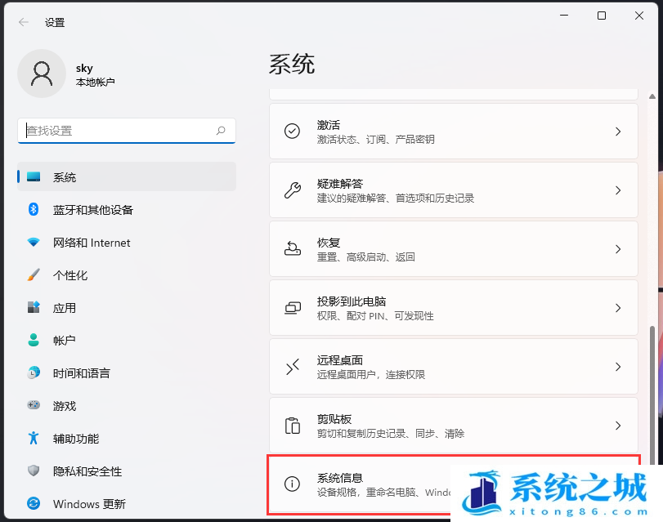Screen dimensions: 663x522
Task: Open Windows 更新 page
Action: (x=127, y=503)
